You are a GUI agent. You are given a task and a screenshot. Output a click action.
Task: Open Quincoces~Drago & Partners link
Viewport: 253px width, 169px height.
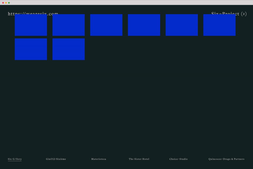(x=226, y=159)
